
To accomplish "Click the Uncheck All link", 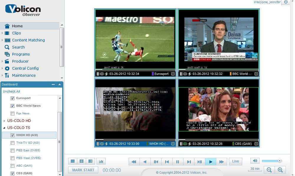I will coord(12,91).
